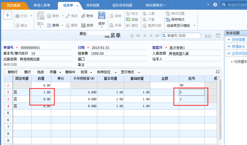The width and height of the screenshot is (247, 145).
Task: Click the 替换件 button
Action: point(70,72)
